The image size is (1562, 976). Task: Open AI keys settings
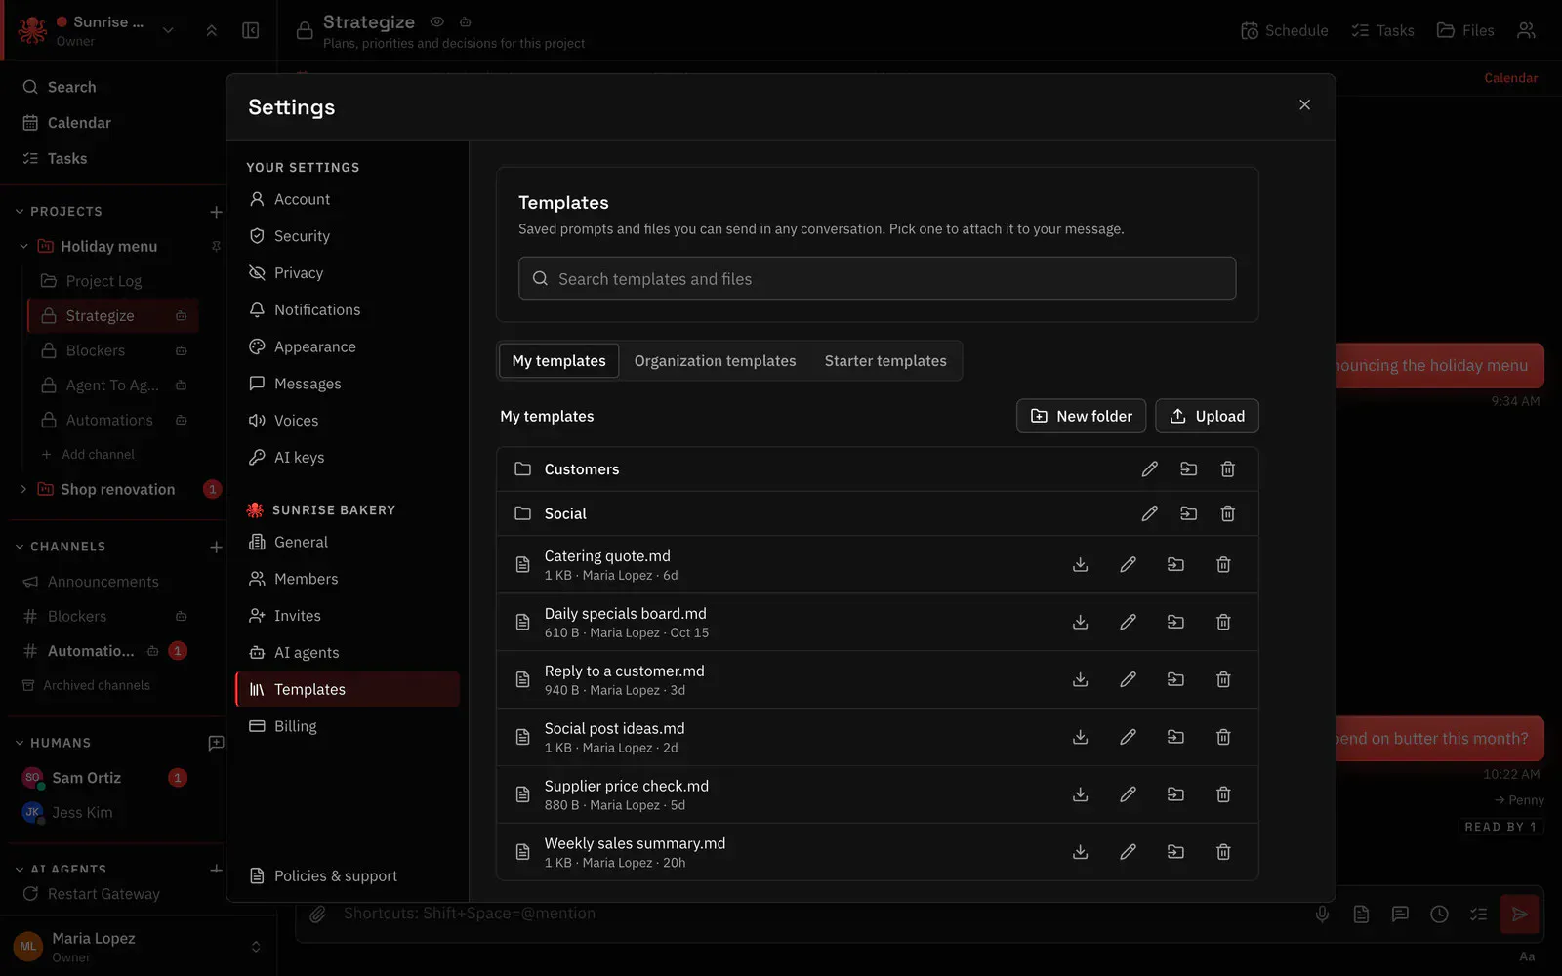(x=348, y=457)
